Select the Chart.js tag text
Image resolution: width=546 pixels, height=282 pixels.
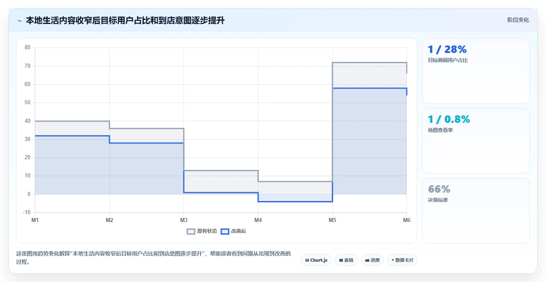click(x=319, y=260)
